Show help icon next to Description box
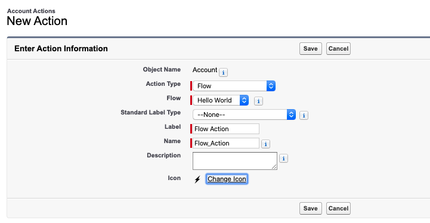The width and height of the screenshot is (430, 223). coord(283,158)
